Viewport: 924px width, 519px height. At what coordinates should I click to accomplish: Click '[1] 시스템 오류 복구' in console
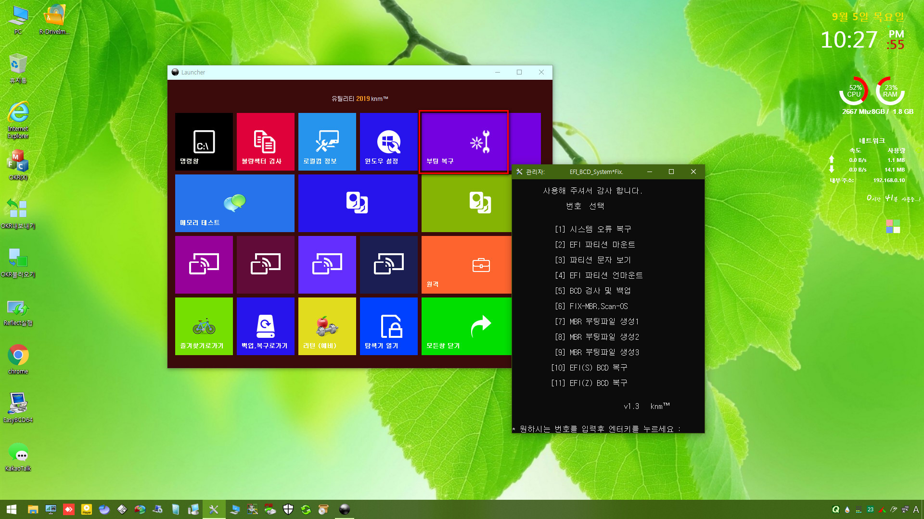(593, 229)
